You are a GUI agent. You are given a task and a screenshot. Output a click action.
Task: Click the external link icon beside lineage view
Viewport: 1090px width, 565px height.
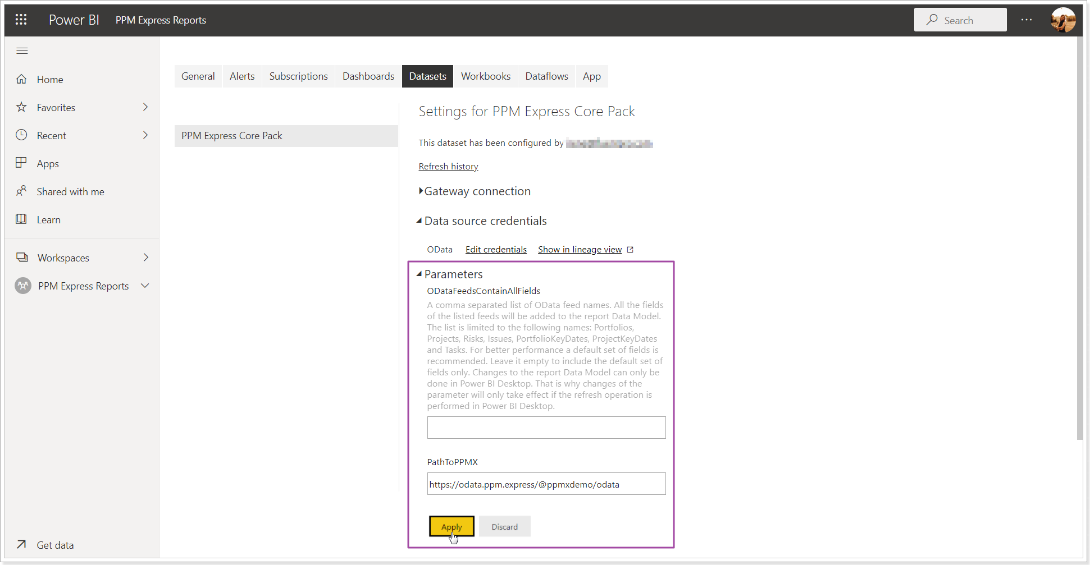click(630, 250)
